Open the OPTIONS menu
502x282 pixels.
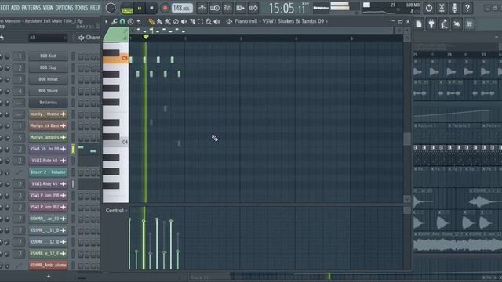64,8
